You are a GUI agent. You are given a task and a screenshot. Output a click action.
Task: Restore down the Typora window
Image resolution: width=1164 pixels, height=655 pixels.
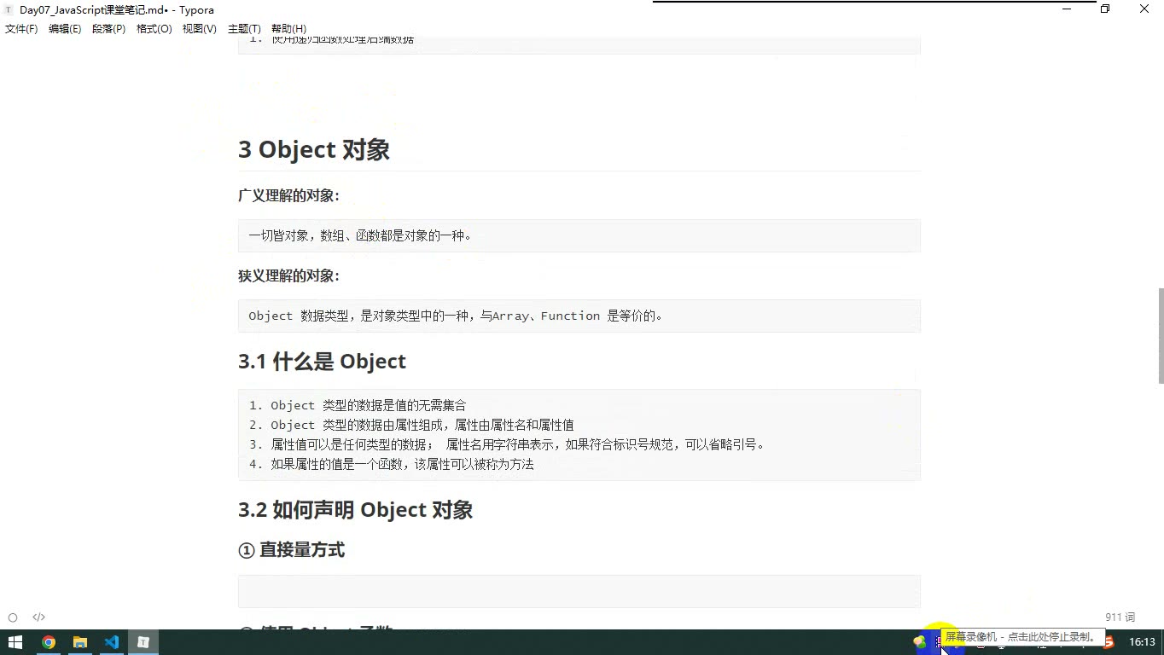click(x=1105, y=9)
